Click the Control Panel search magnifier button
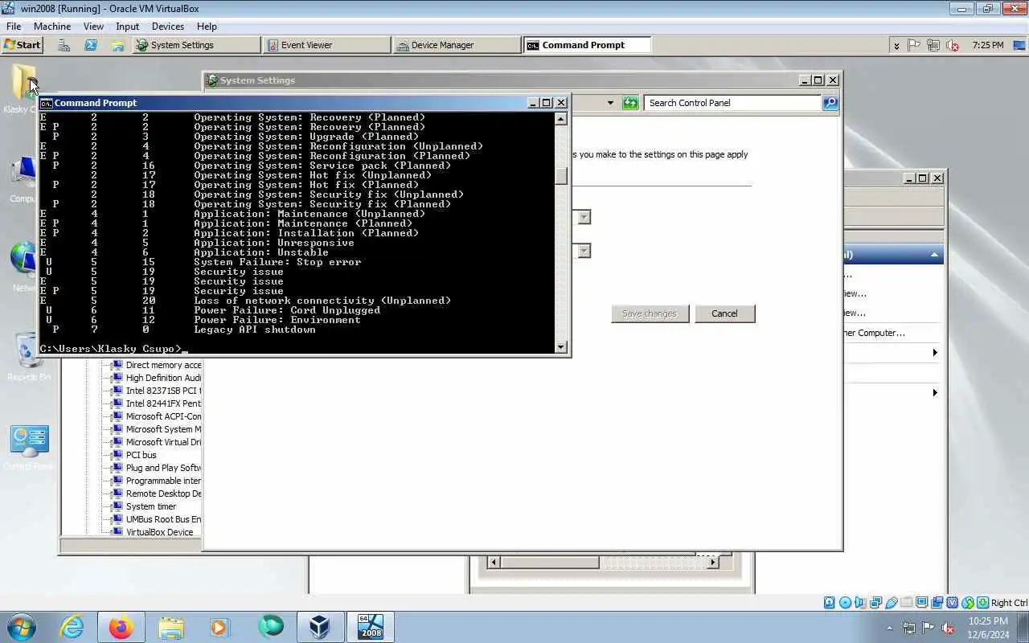This screenshot has width=1029, height=643. [x=830, y=103]
